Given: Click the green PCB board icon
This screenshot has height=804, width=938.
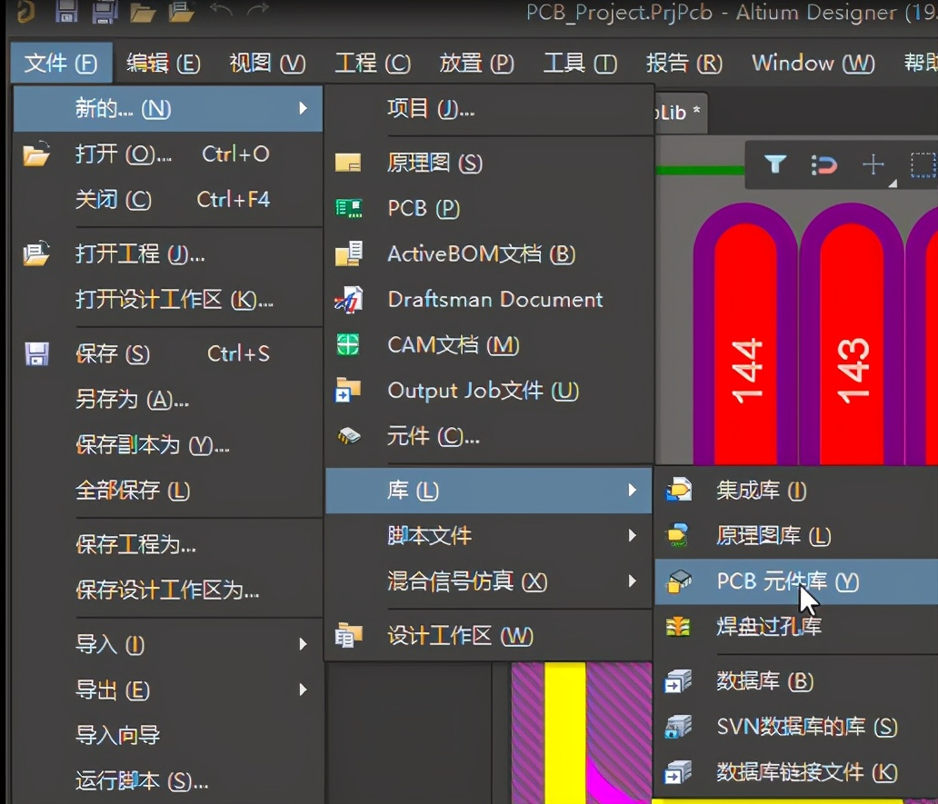Looking at the screenshot, I should coord(348,208).
